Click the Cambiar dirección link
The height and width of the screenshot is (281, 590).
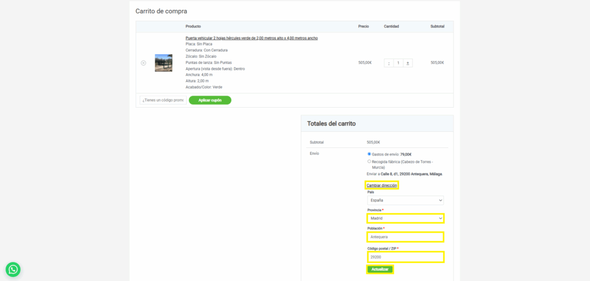pyautogui.click(x=381, y=185)
